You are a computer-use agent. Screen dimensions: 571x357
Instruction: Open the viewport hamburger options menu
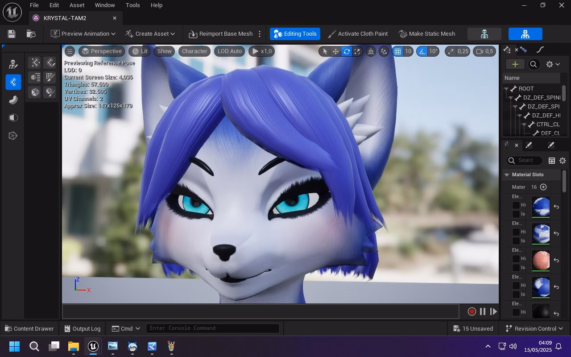tap(70, 51)
